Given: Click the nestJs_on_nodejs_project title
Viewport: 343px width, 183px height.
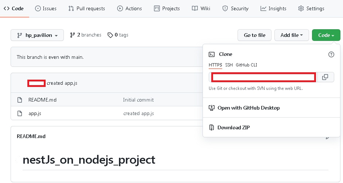Looking at the screenshot, I should click(x=89, y=160).
